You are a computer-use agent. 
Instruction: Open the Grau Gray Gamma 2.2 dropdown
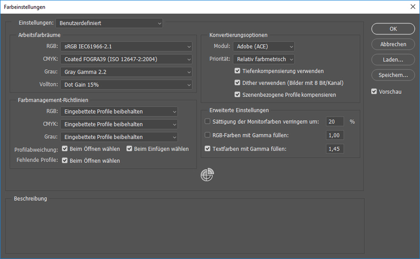point(126,71)
